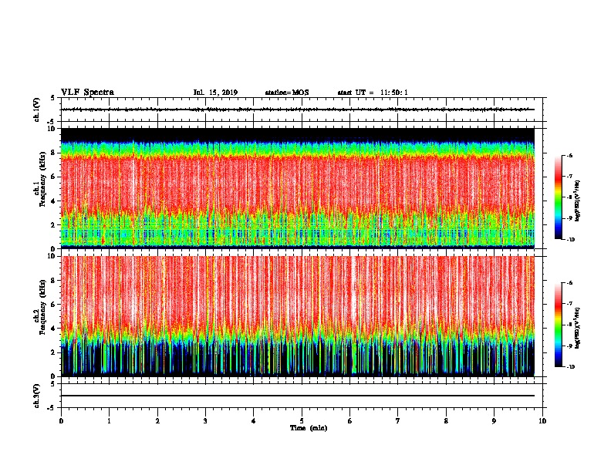611x472 pixels.
Task: Click ch.1(V) axis upper tick '5'
Action: point(53,98)
